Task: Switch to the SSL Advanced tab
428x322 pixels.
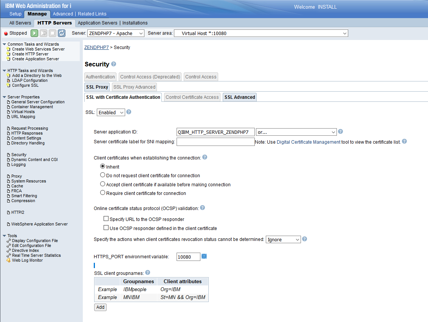Action: point(239,97)
